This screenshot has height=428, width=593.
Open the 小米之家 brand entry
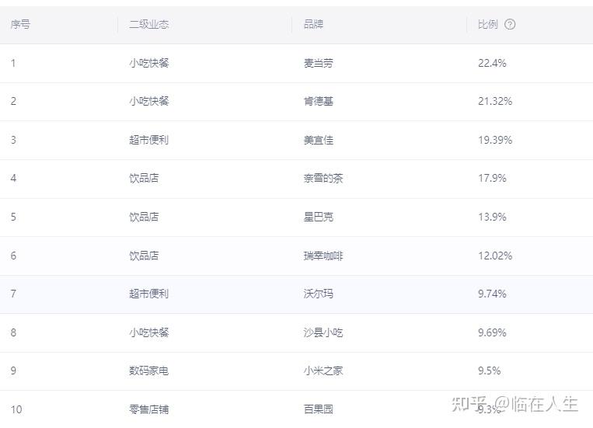[x=323, y=371]
